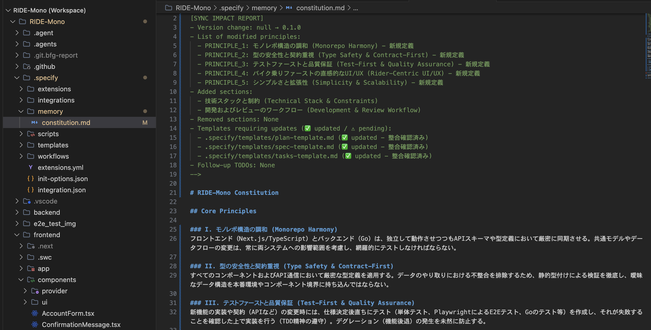Screen dimensions: 651x330
Task: Click the .agent folder icon
Action: point(27,33)
